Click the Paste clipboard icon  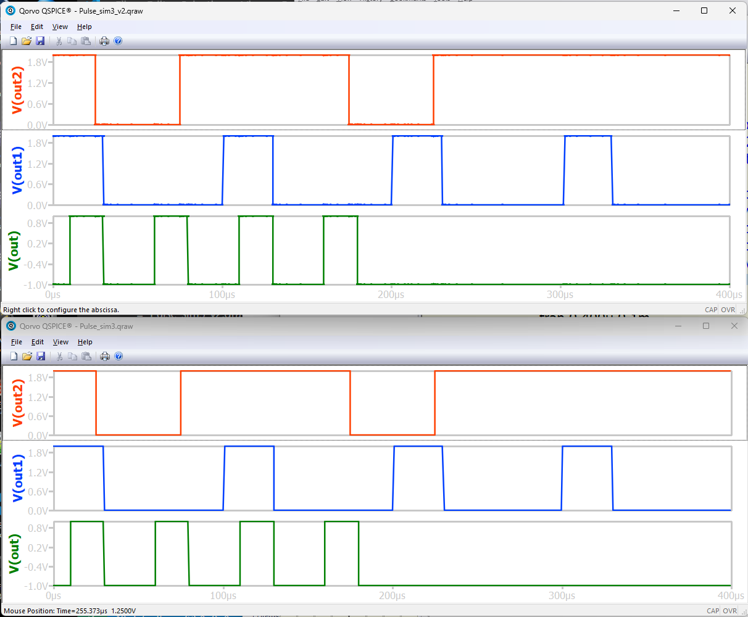pos(86,41)
